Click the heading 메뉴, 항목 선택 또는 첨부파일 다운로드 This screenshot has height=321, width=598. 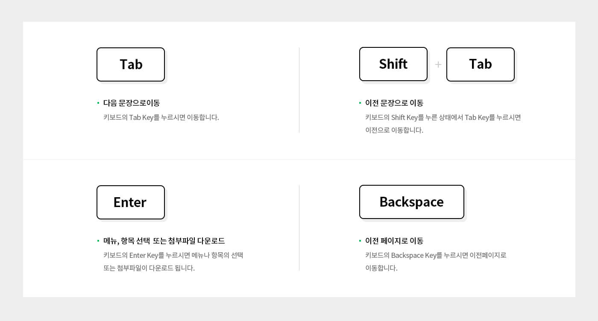click(x=164, y=241)
